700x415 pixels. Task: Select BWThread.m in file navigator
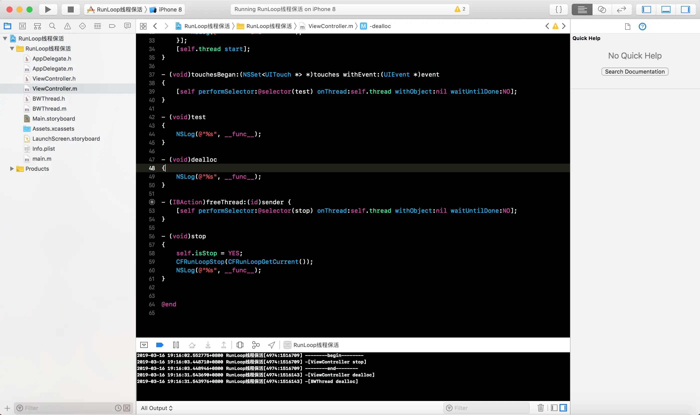pos(49,108)
